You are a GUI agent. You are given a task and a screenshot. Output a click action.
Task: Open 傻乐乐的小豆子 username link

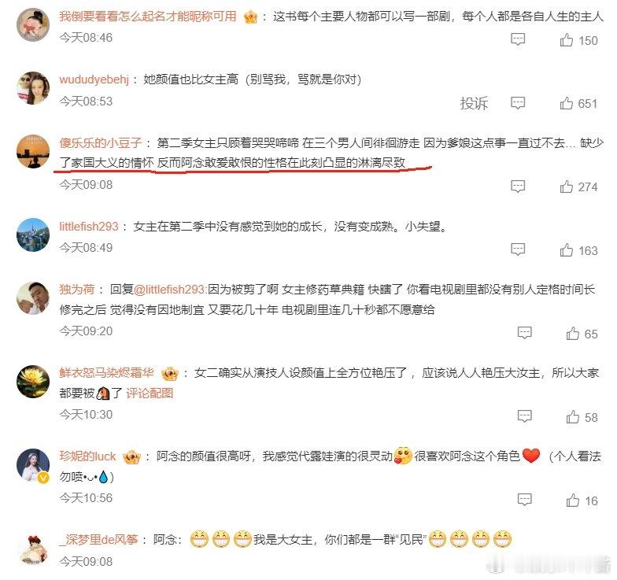pos(101,142)
